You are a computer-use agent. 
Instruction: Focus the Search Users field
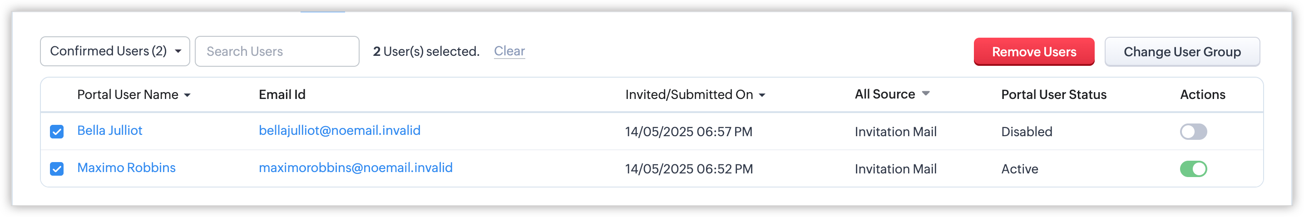[277, 51]
